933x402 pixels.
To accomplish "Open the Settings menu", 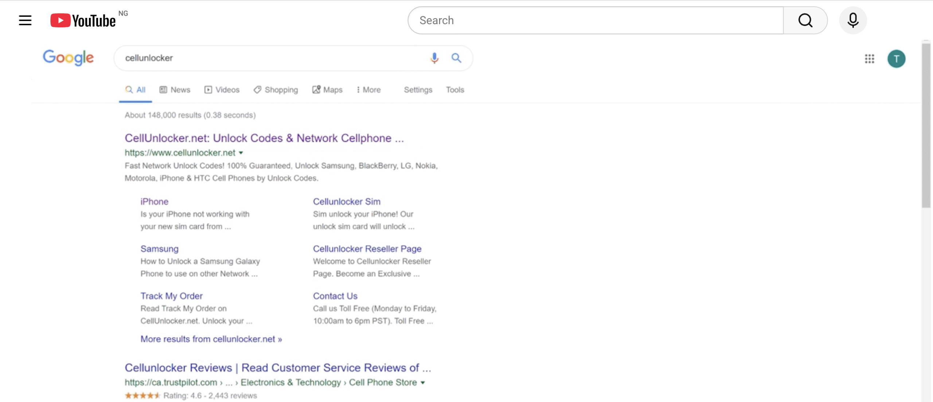I will [418, 90].
